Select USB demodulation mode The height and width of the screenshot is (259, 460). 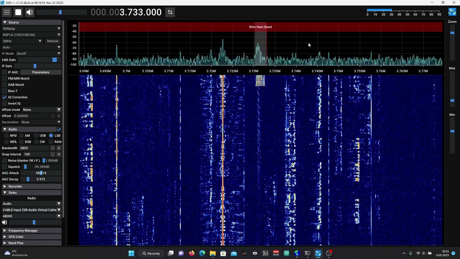point(36,136)
